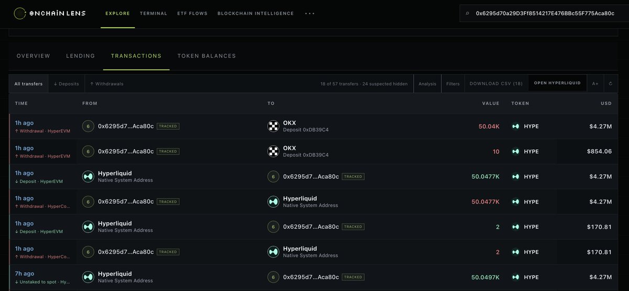Open the Token Balances tab
The image size is (629, 291).
tap(207, 55)
